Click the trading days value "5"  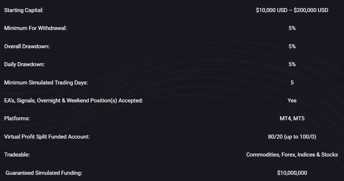coord(292,83)
